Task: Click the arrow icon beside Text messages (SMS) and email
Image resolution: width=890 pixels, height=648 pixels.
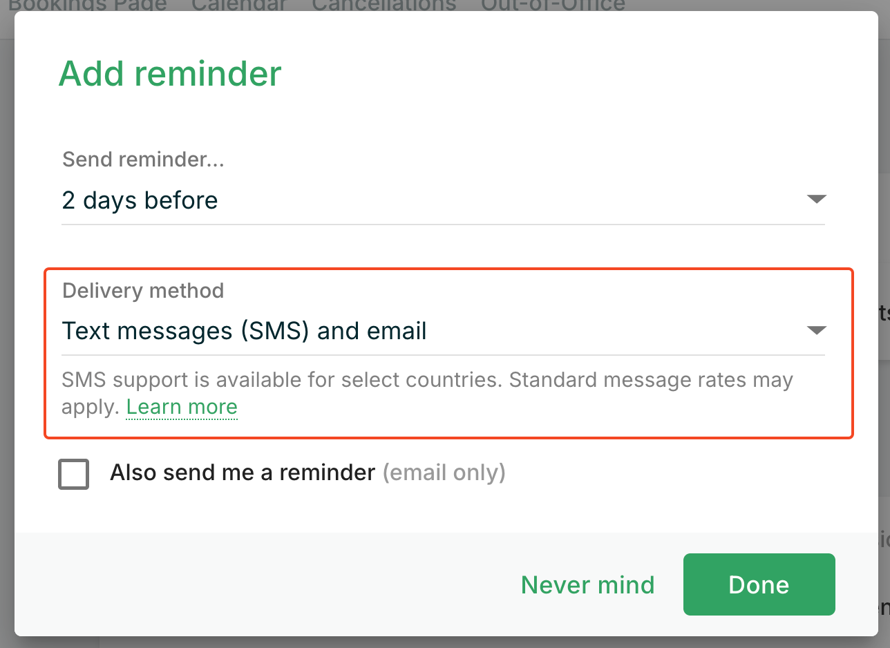Action: (817, 330)
